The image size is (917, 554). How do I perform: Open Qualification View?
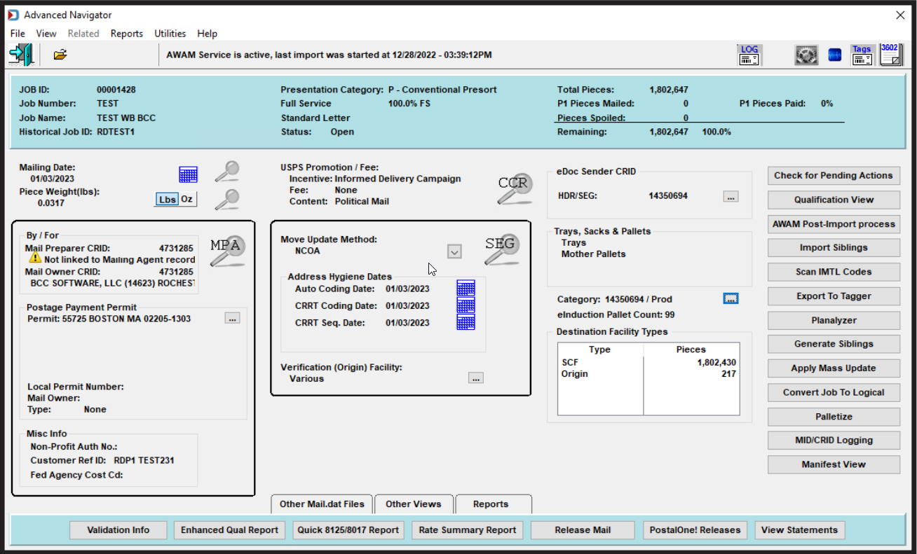pos(834,200)
